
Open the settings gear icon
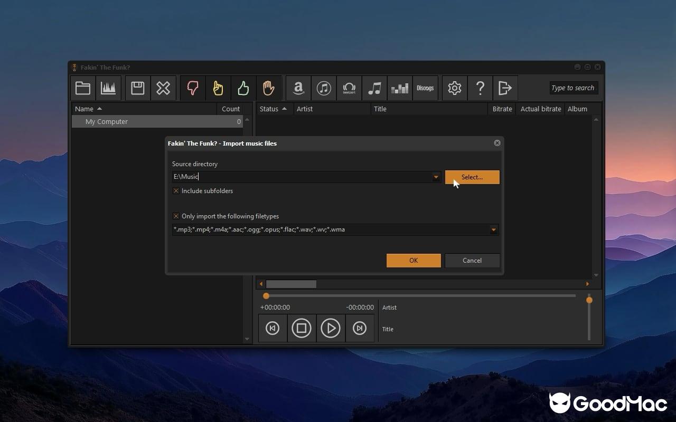[x=455, y=88]
